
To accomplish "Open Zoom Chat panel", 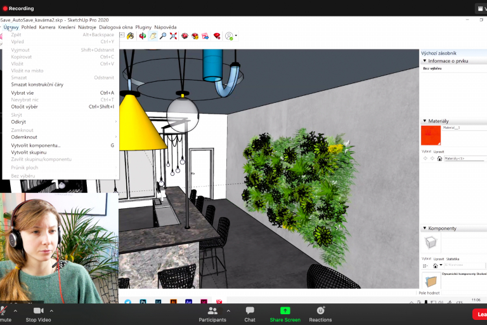I will (x=250, y=313).
